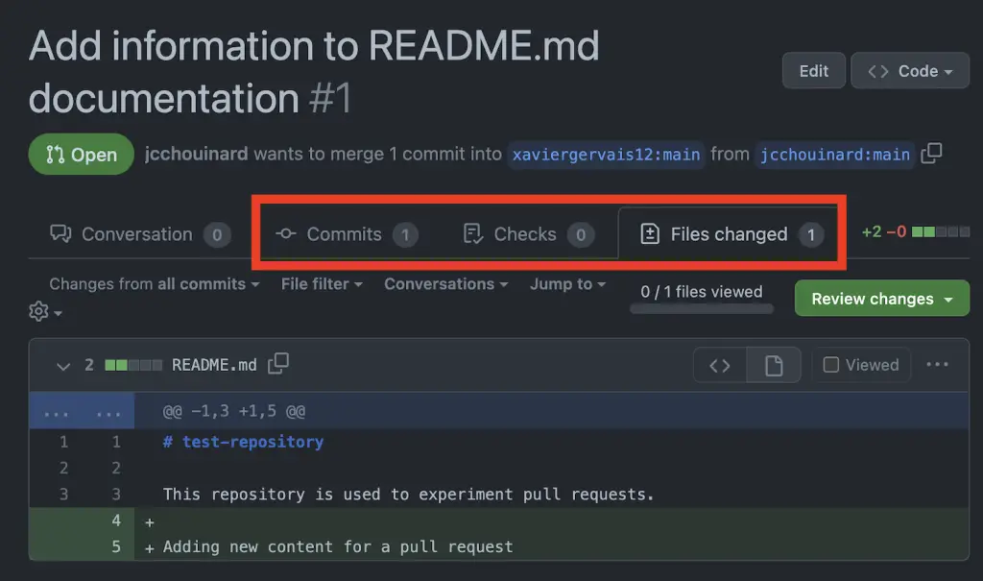Click 'Adding new content for a pull request' line
This screenshot has height=581, width=983.
click(x=338, y=547)
